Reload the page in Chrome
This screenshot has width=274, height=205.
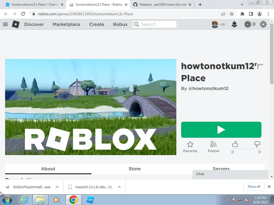point(23,14)
